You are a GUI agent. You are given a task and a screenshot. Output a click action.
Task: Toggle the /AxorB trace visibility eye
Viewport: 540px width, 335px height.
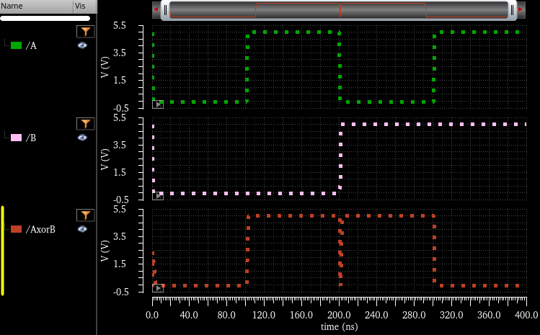[x=82, y=229]
